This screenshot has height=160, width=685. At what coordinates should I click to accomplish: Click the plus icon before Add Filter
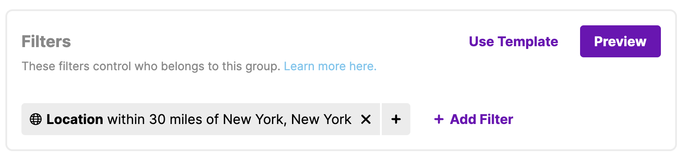point(439,119)
